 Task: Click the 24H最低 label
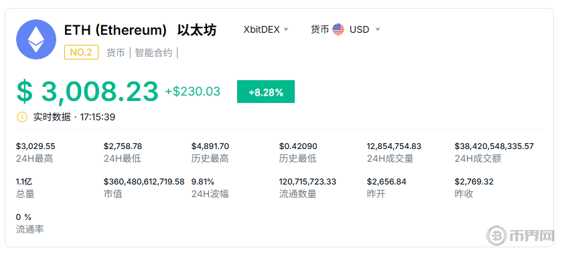(122, 158)
